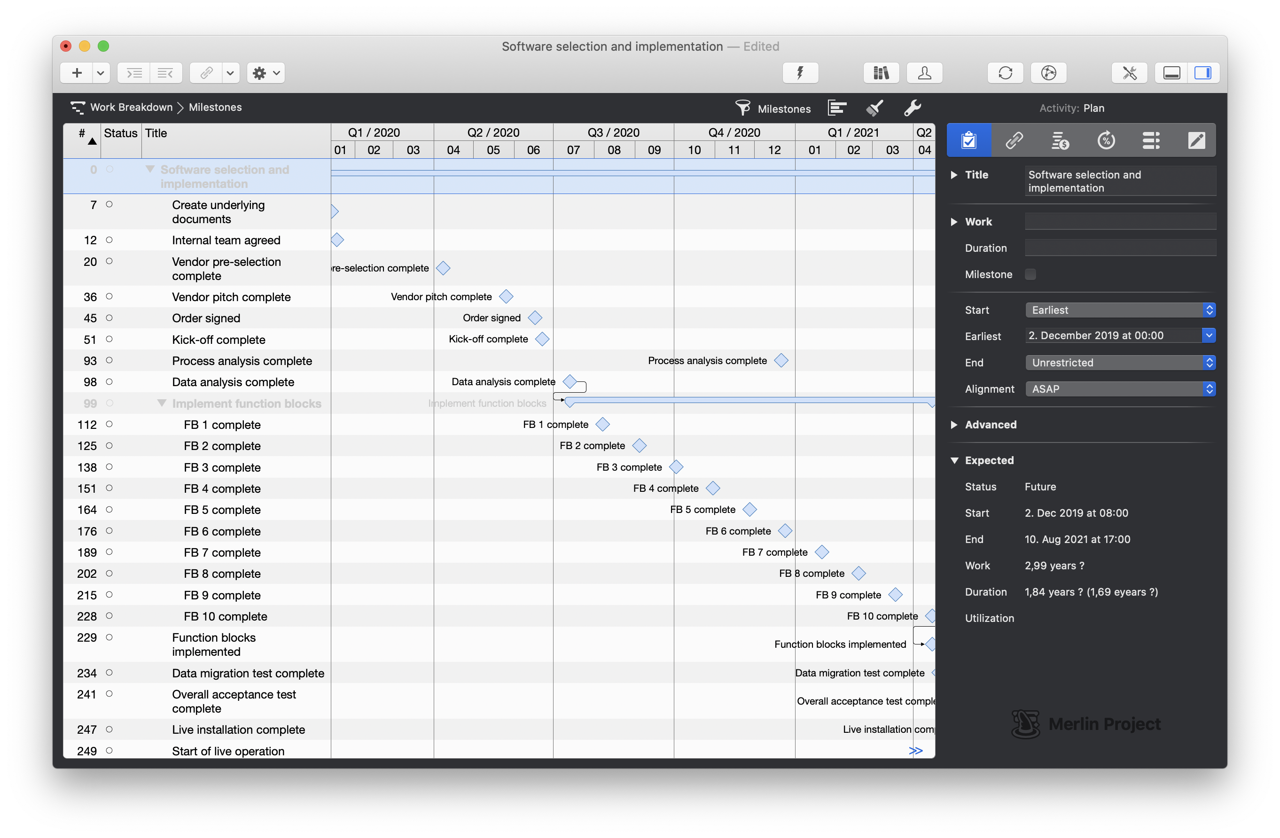
Task: Switch to the notes pencil inspector tab
Action: 1196,140
